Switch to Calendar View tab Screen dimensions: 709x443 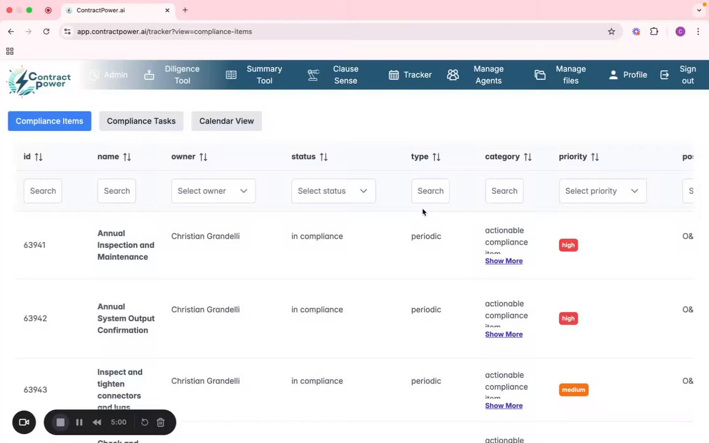pyautogui.click(x=227, y=121)
